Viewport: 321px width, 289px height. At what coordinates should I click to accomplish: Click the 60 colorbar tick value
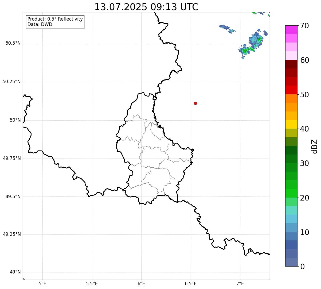(304, 60)
